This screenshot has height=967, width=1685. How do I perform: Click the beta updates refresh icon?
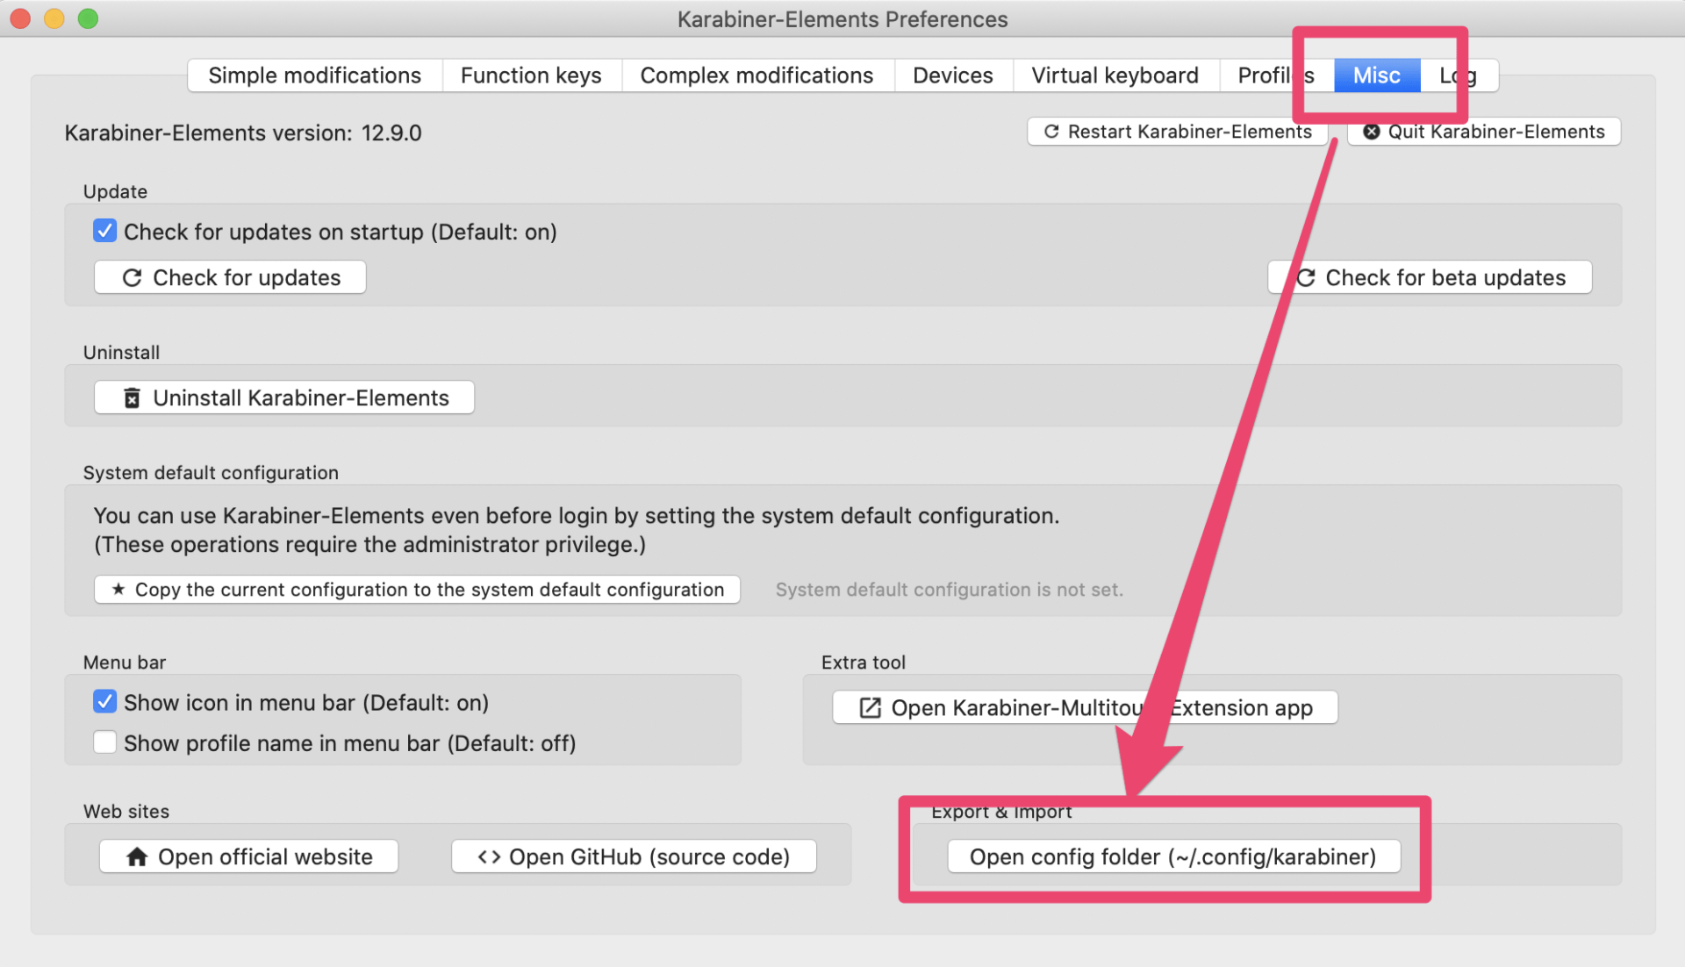pyautogui.click(x=1306, y=278)
